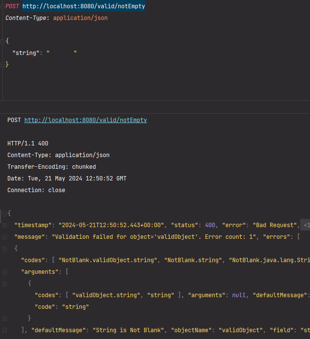Click the "2024-05-21T12:50:52.443+00:00" timestamp value
Image resolution: width=310 pixels, height=339 pixels.
point(111,225)
